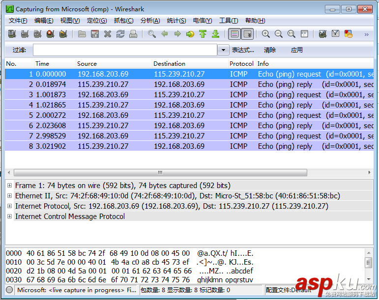The width and height of the screenshot is (379, 300).
Task: Stop the running capture icon
Action: tap(50, 34)
